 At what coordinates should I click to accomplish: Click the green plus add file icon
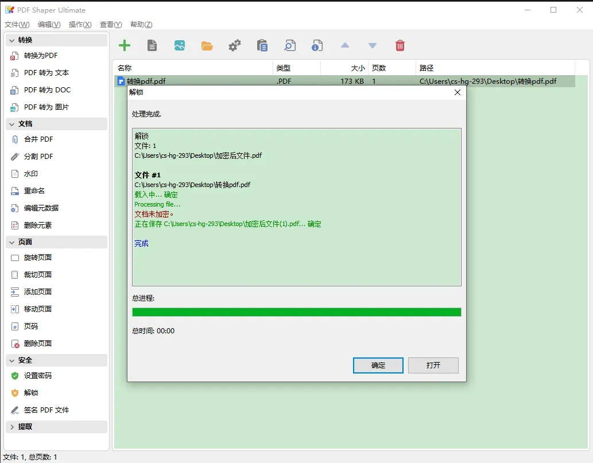click(x=125, y=46)
